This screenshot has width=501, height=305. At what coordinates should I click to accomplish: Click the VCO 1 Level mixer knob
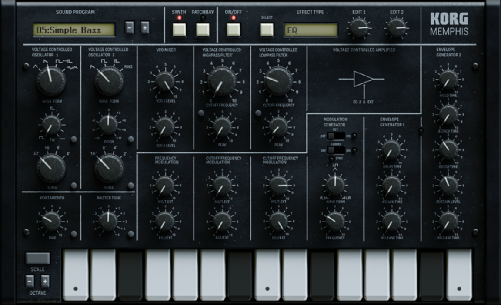(x=165, y=81)
